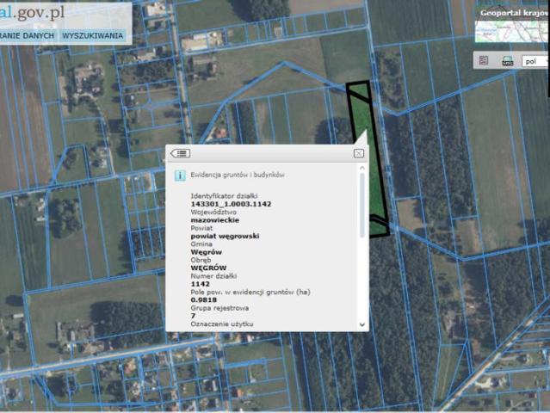Click the geoportal.gov.pl logo
Screen dimensions: 550x413
point(32,13)
